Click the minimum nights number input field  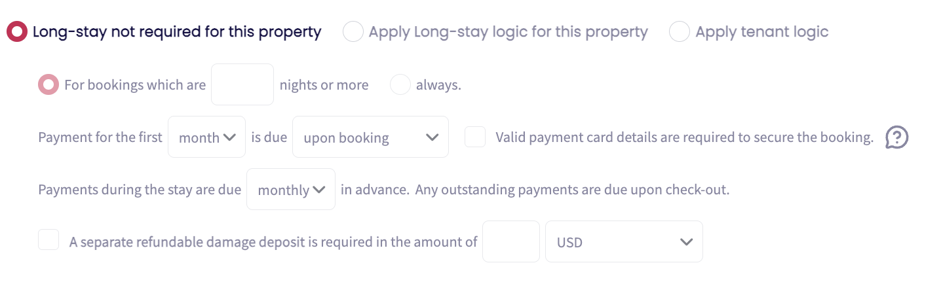click(242, 84)
